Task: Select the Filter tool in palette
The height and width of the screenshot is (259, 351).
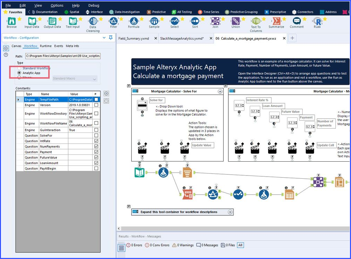Action: (x=114, y=21)
